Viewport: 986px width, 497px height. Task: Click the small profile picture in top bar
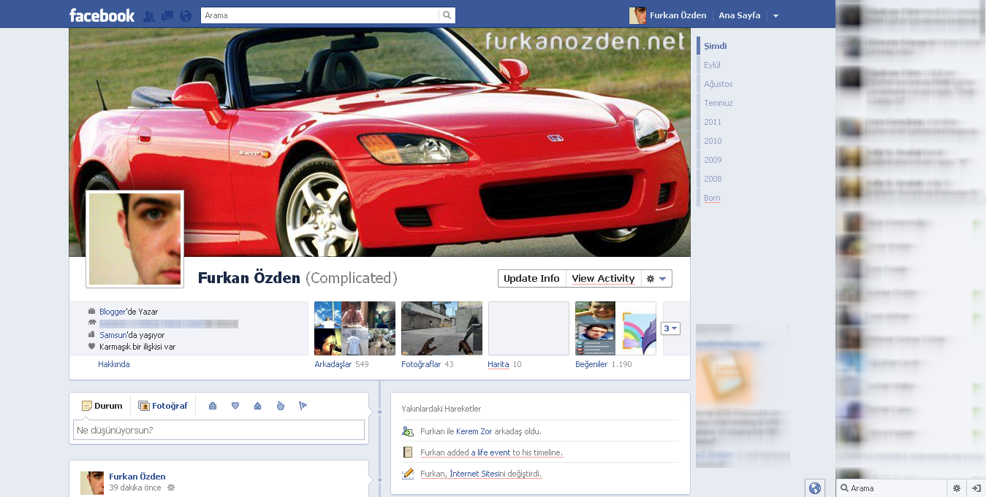point(637,15)
